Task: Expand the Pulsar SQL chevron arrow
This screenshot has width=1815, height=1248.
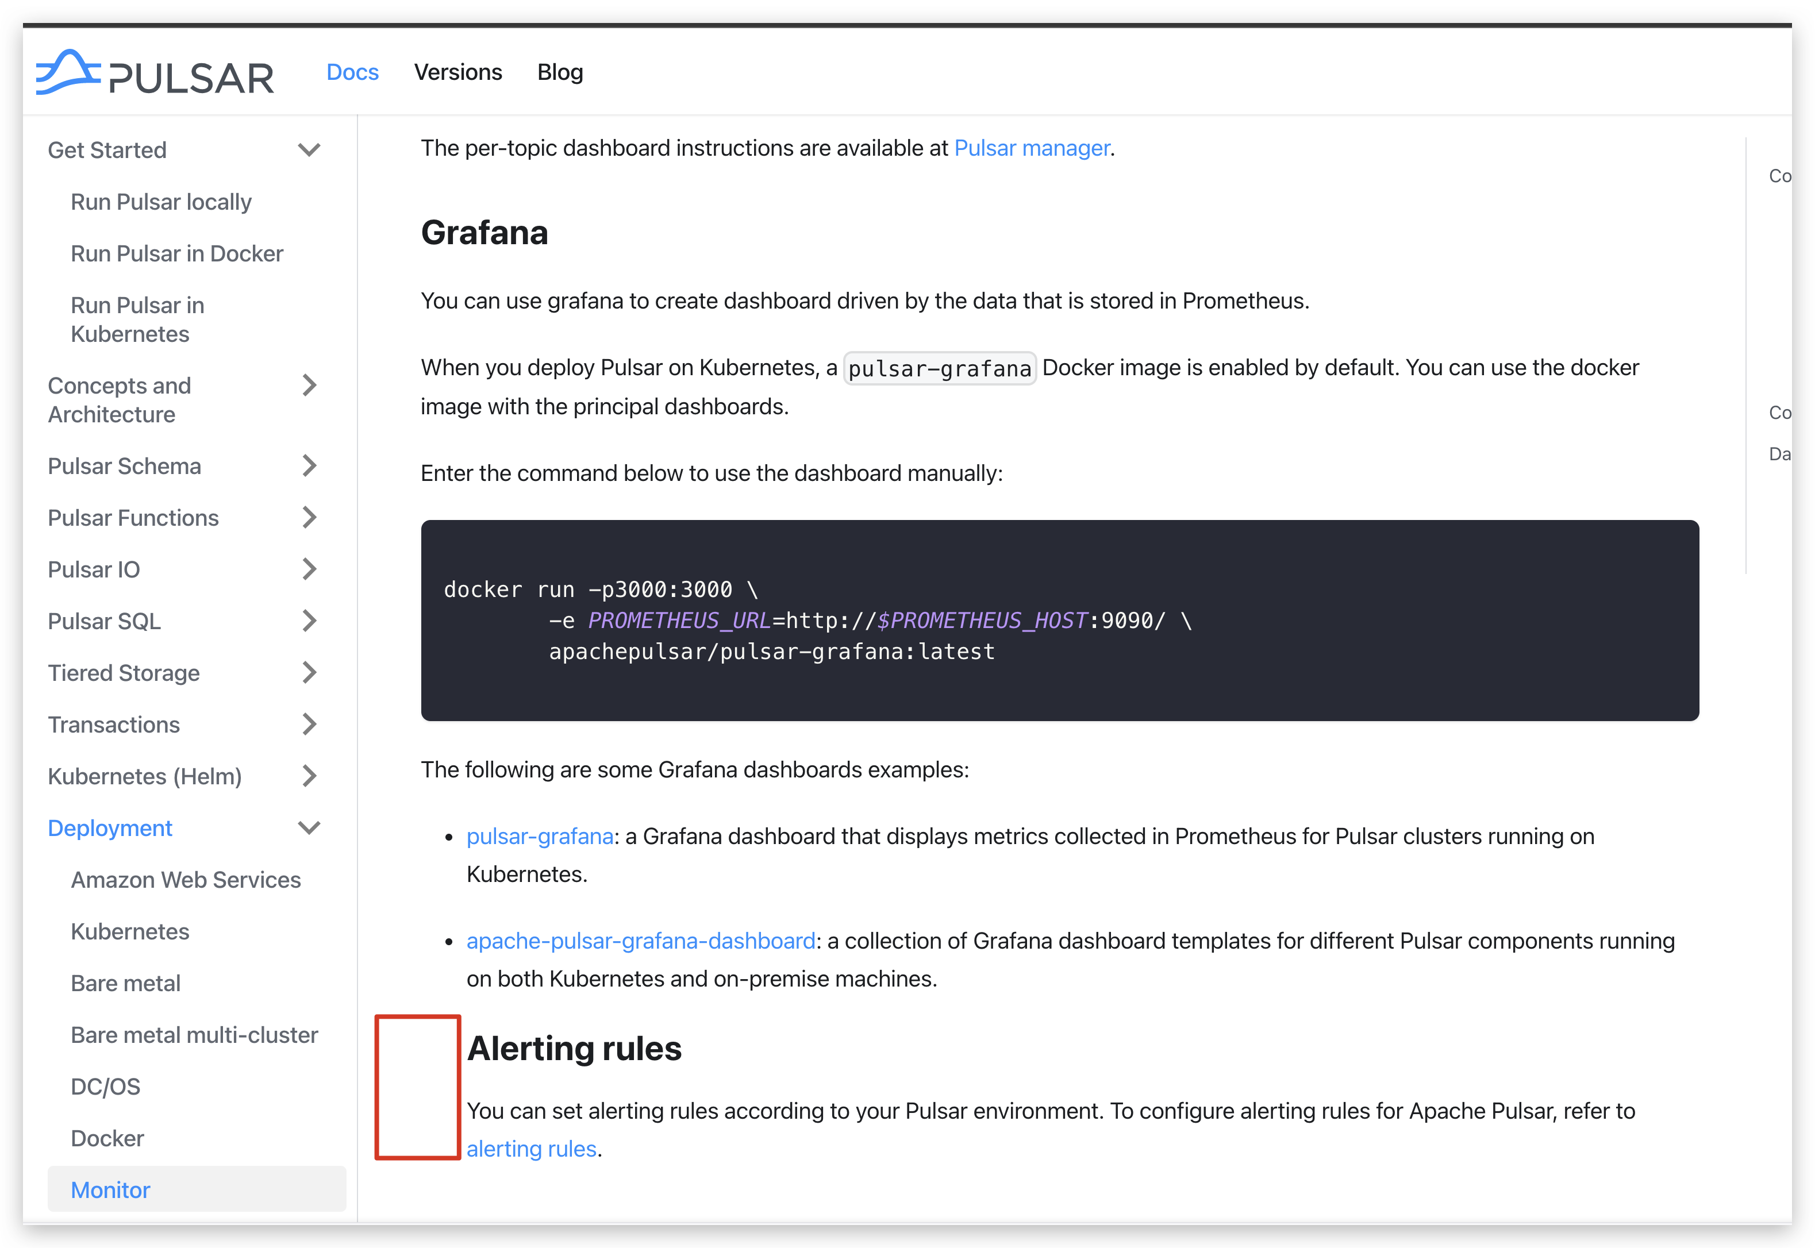Action: click(x=310, y=621)
